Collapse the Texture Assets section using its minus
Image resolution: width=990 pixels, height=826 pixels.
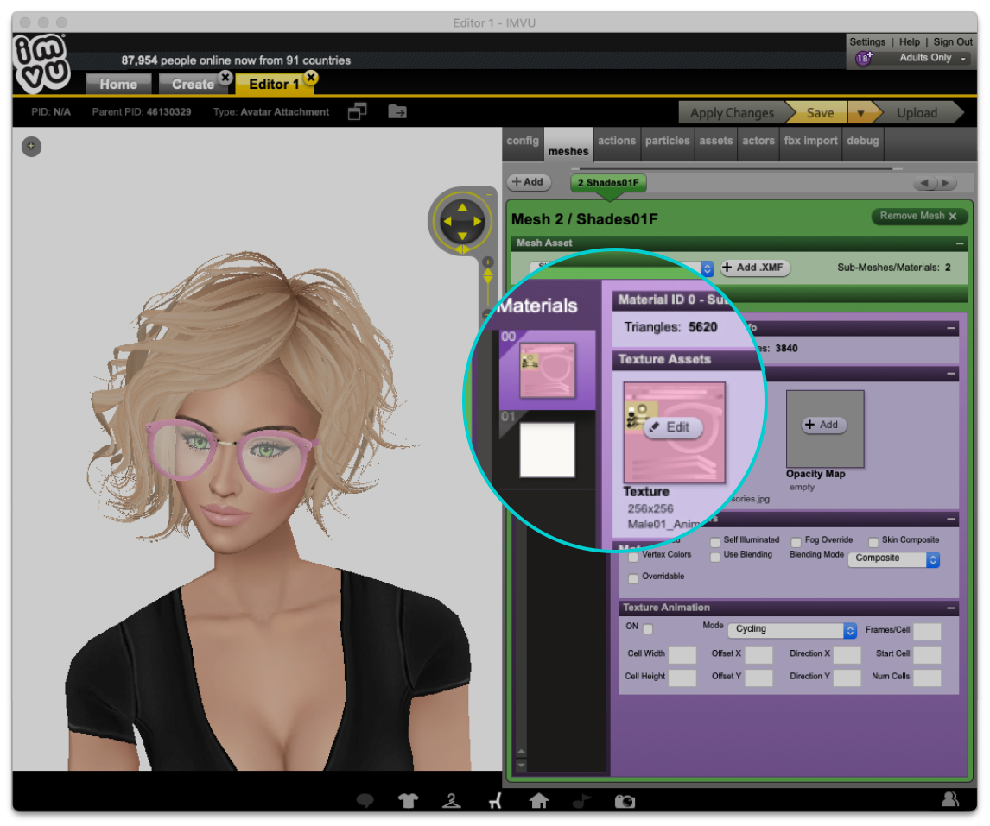pos(951,375)
